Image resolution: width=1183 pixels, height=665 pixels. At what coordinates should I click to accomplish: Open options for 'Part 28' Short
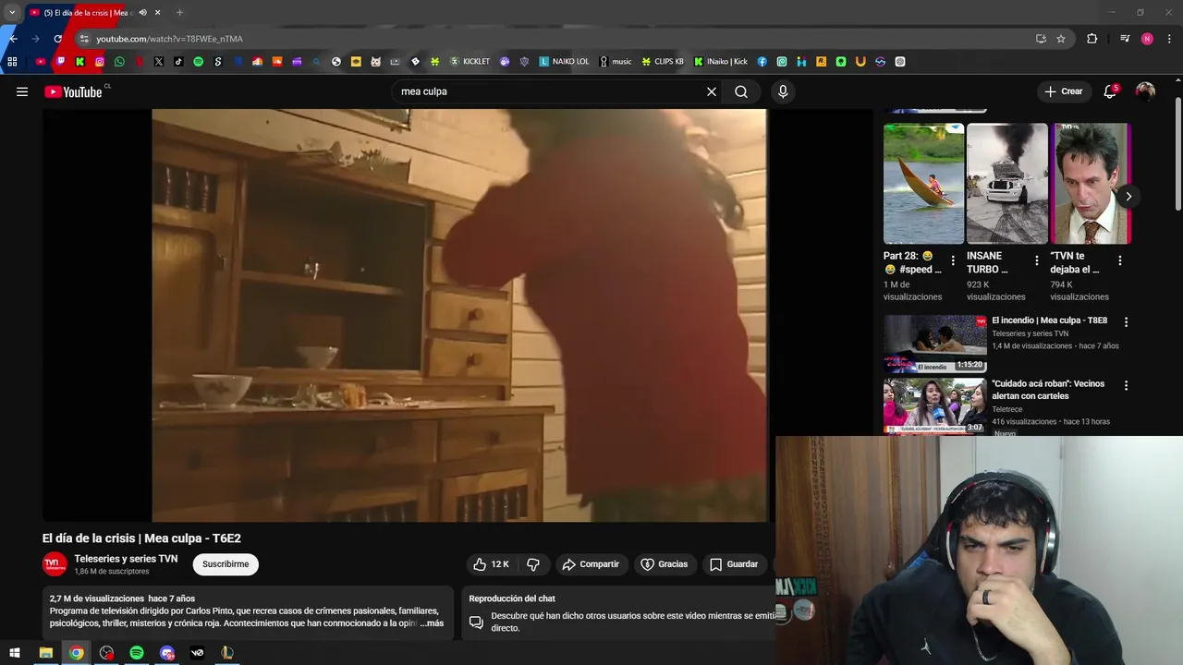click(953, 261)
